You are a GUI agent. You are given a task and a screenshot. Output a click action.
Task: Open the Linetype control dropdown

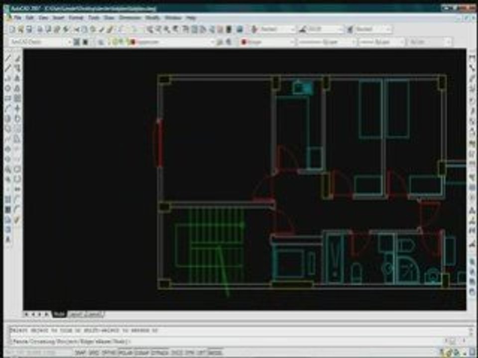327,42
